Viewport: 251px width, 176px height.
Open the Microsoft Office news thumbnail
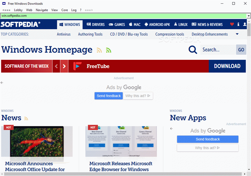(x=37, y=141)
